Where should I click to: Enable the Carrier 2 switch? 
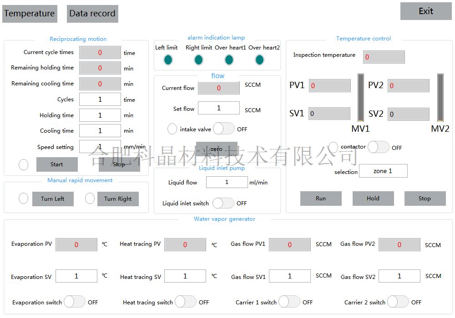pyautogui.click(x=398, y=302)
